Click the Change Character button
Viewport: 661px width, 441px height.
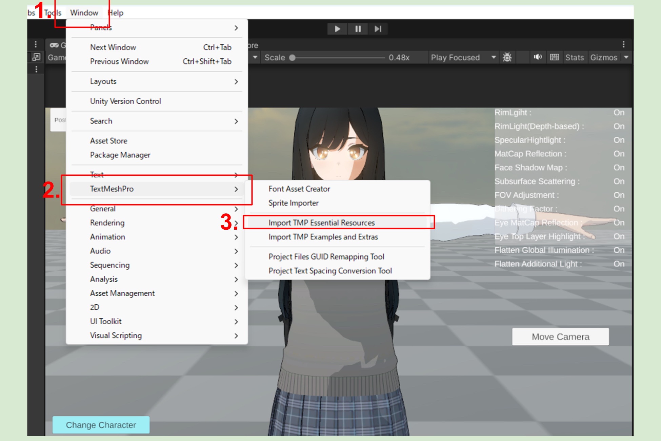tap(101, 425)
